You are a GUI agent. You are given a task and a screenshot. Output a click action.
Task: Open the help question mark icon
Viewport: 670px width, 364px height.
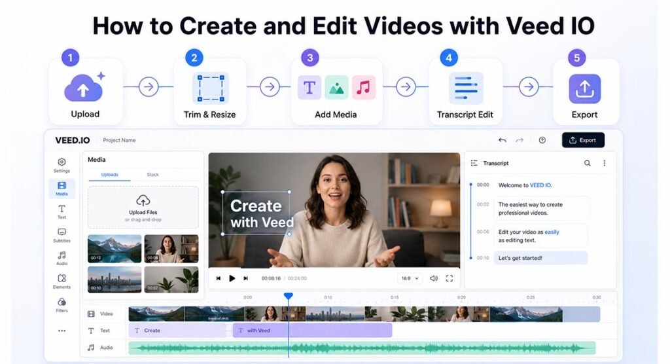[x=542, y=140]
